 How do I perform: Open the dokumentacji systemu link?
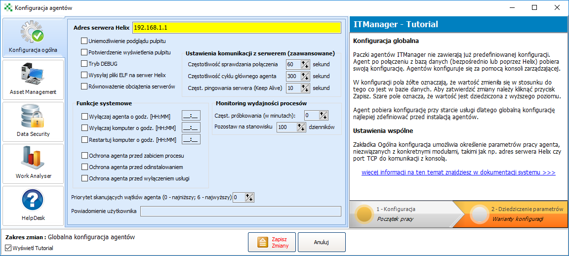[x=458, y=172]
